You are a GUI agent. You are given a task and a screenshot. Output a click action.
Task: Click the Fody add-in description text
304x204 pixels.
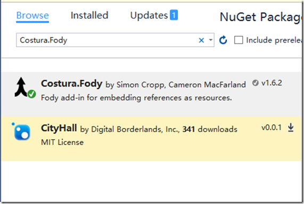point(136,98)
